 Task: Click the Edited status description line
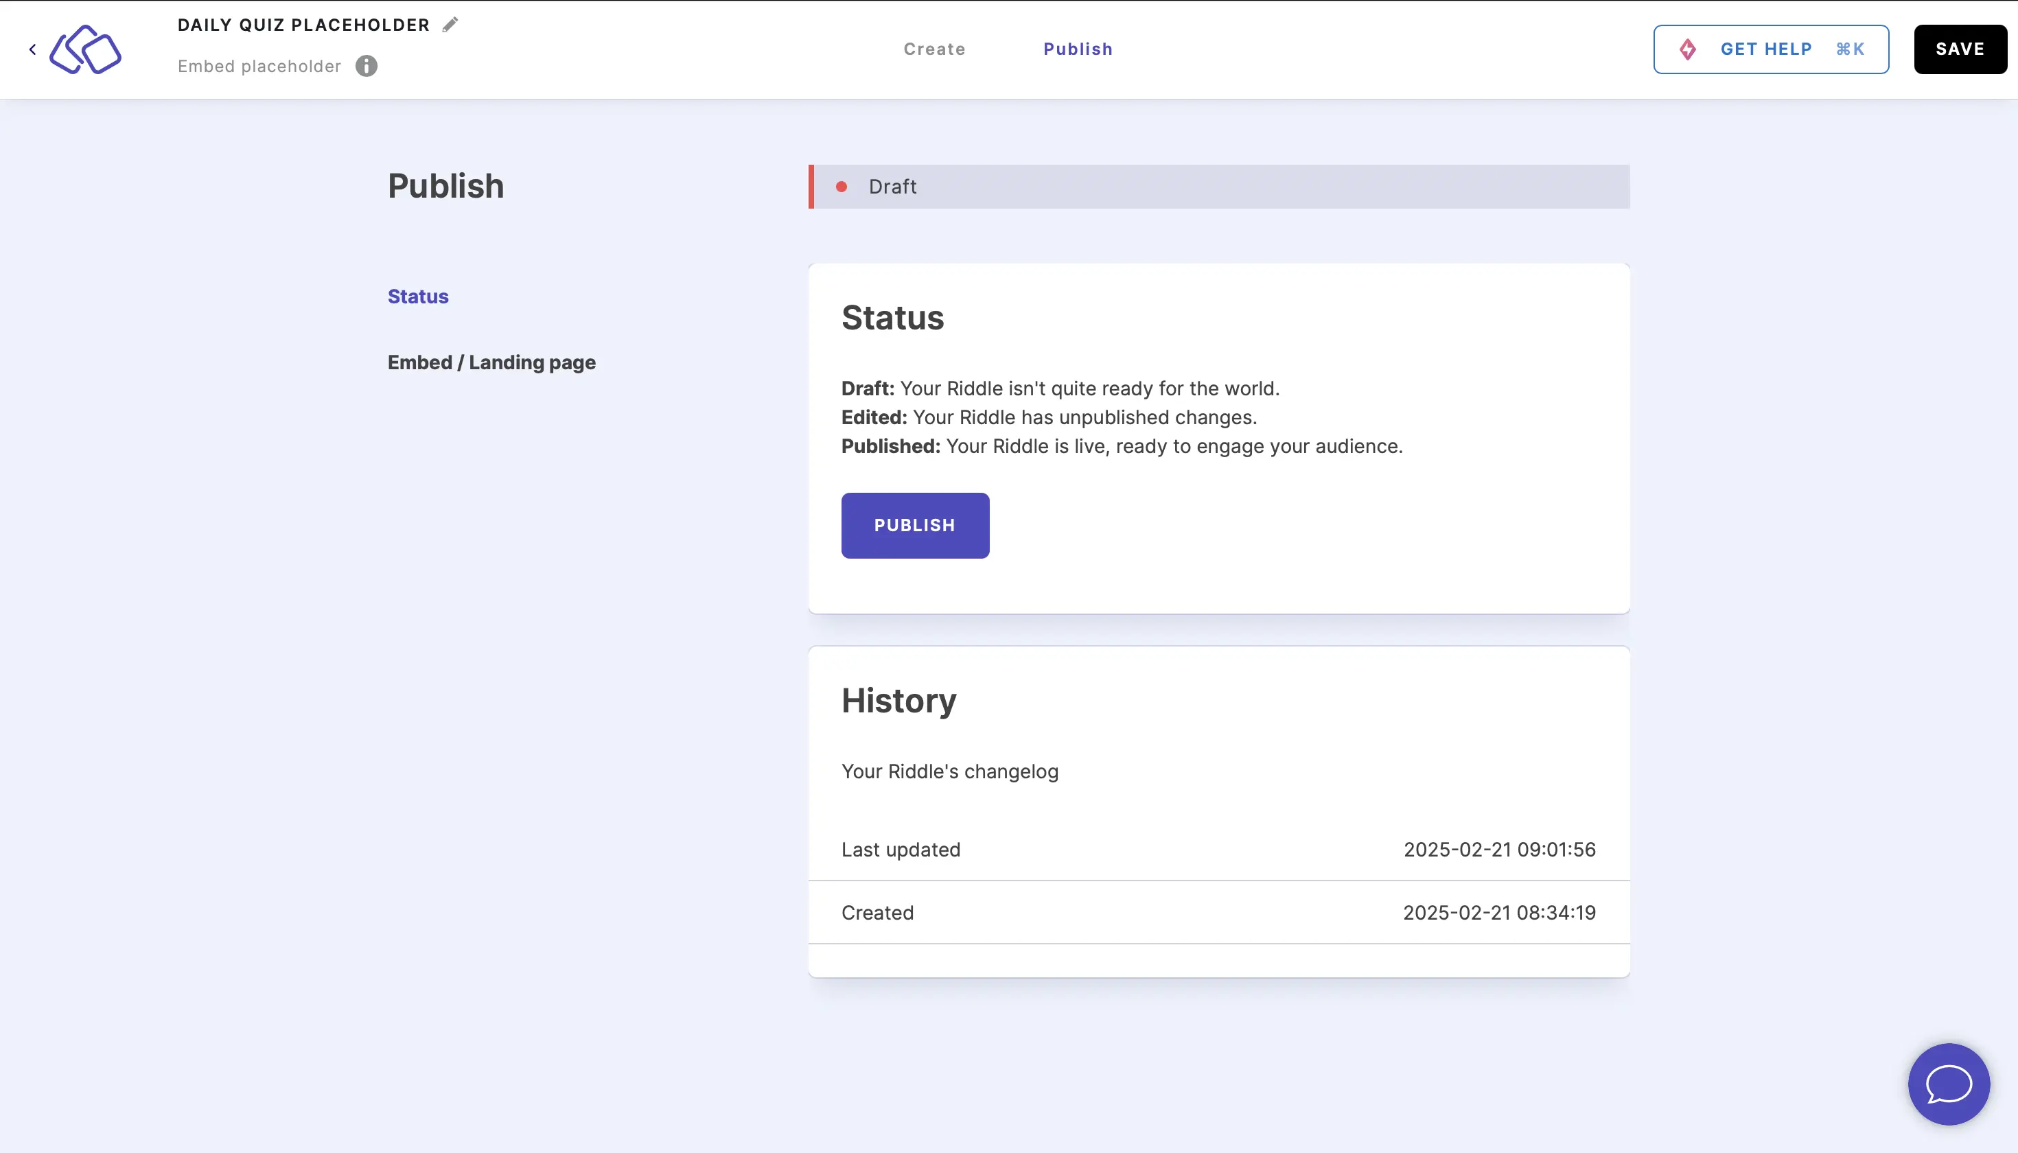(x=1049, y=417)
